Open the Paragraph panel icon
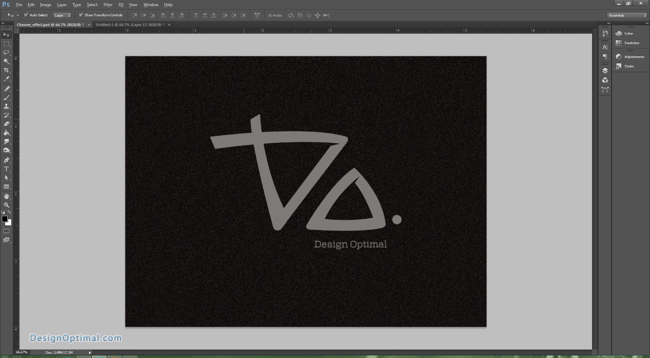 click(x=605, y=57)
